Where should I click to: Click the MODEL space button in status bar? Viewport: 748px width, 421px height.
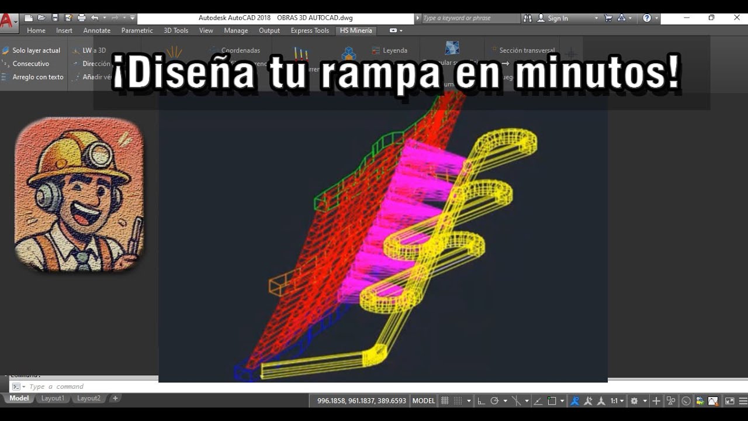click(x=424, y=401)
